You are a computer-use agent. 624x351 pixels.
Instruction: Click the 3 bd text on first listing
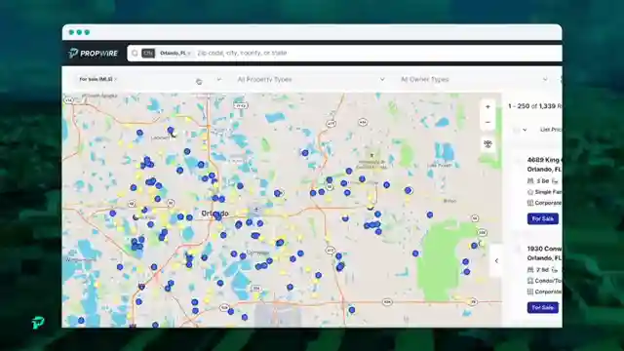pos(543,181)
